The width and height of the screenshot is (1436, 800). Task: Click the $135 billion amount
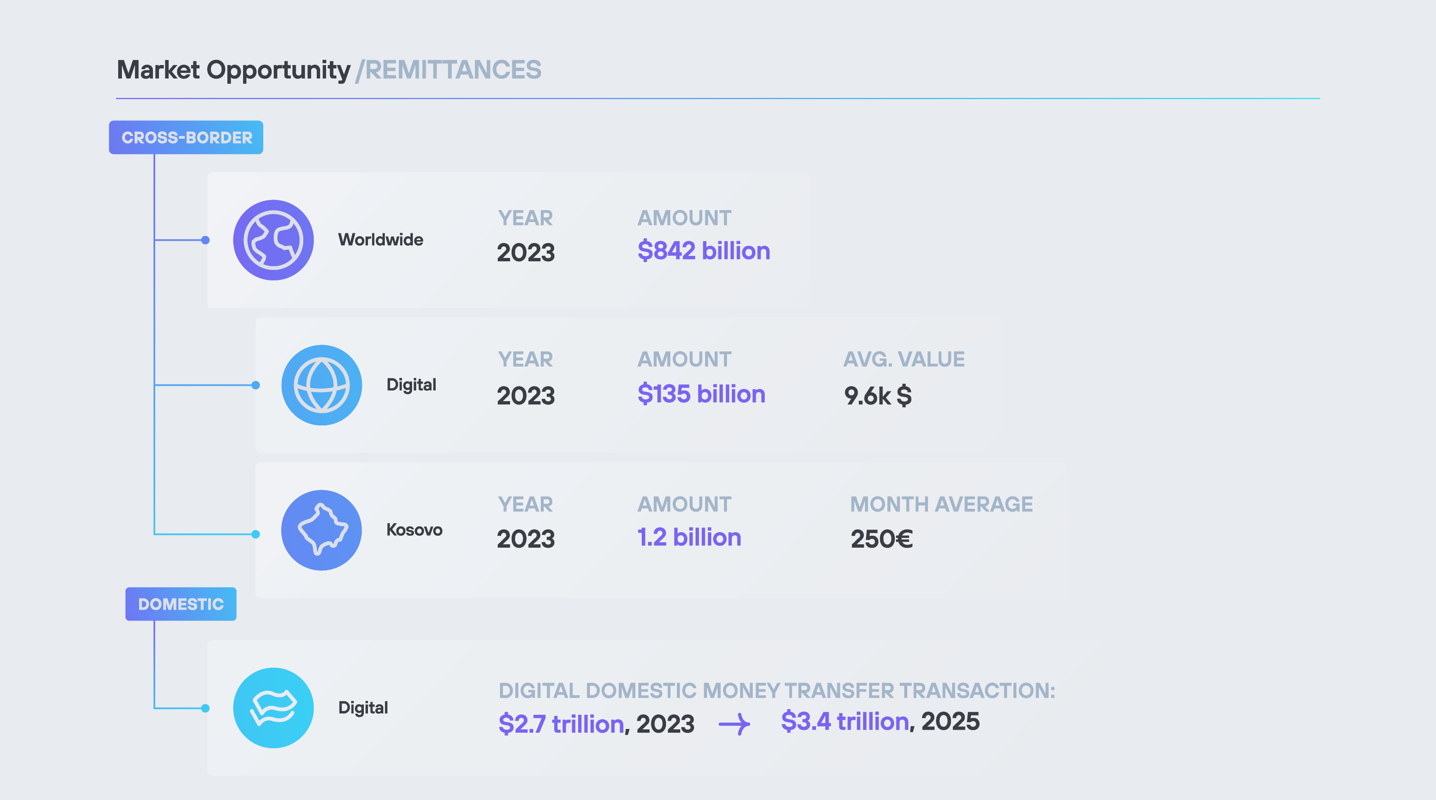coord(701,394)
